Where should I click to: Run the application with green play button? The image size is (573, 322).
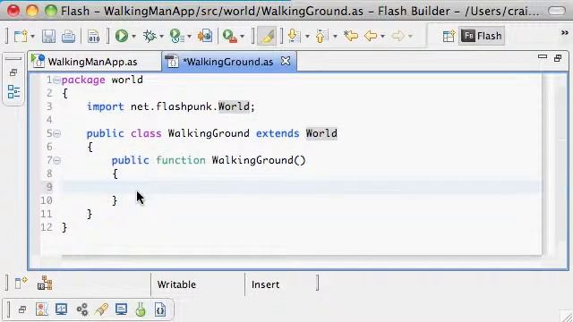pos(122,36)
